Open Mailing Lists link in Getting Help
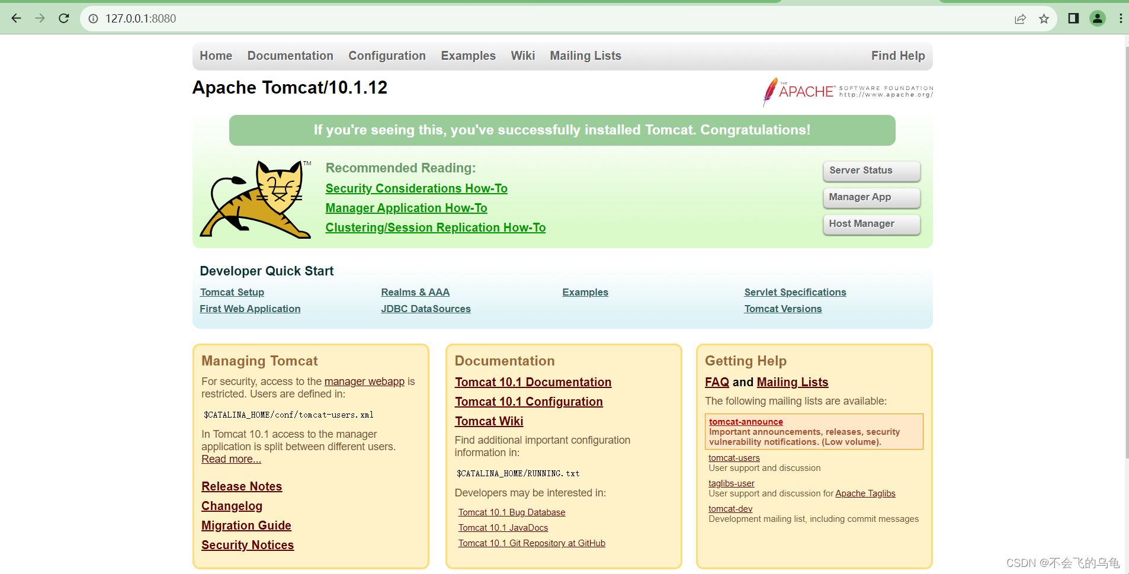The height and width of the screenshot is (574, 1129). tap(793, 382)
